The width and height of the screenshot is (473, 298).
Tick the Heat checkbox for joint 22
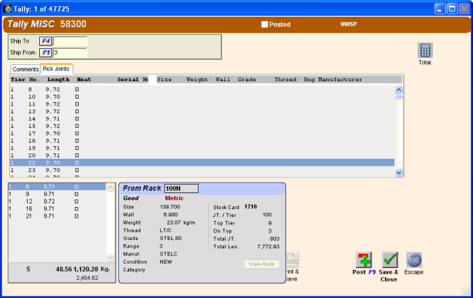(x=77, y=162)
